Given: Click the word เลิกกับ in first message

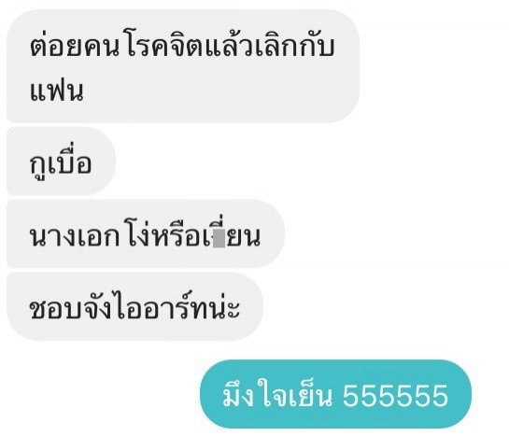Looking at the screenshot, I should coord(295,47).
